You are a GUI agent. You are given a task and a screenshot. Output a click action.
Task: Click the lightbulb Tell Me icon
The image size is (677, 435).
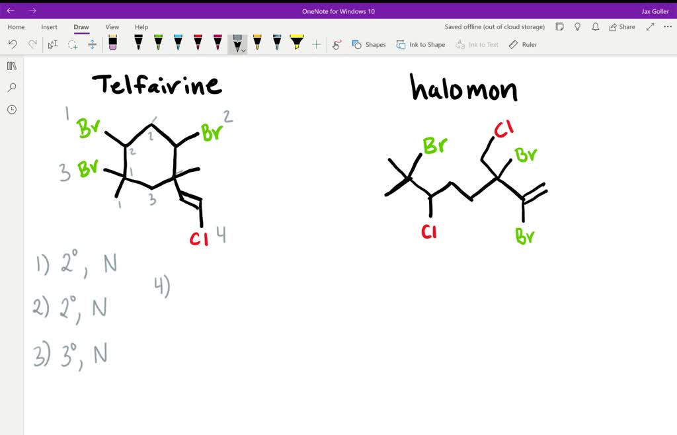(577, 27)
